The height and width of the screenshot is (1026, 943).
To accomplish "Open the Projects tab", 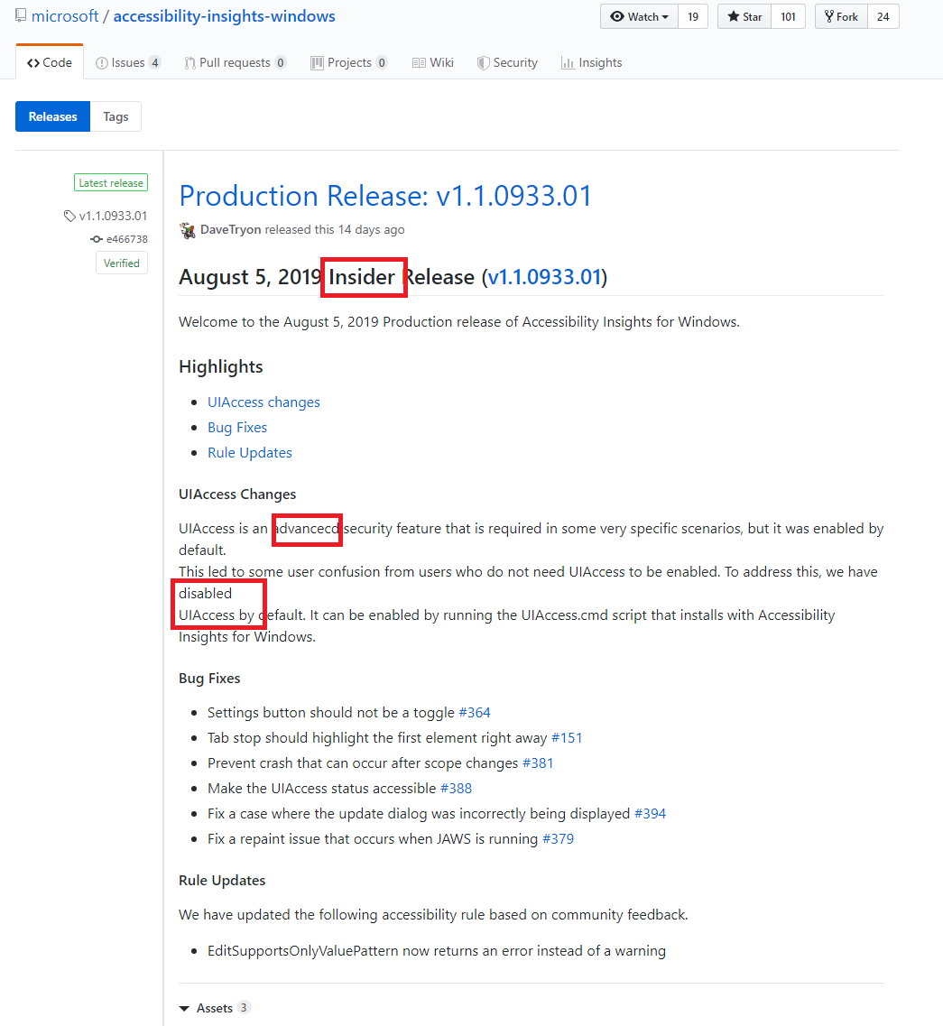I will point(349,62).
